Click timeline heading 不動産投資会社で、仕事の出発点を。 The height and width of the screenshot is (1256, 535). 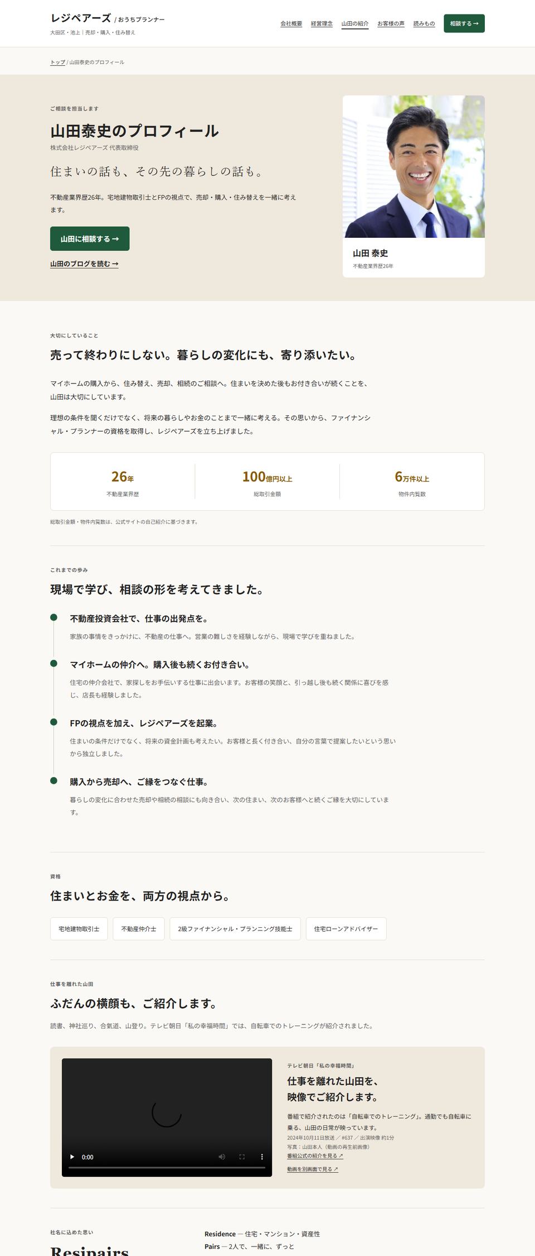pos(139,619)
